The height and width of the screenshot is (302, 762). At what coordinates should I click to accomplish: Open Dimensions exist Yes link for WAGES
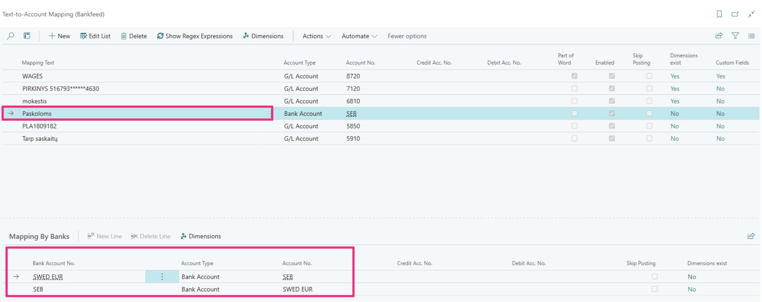click(x=675, y=76)
